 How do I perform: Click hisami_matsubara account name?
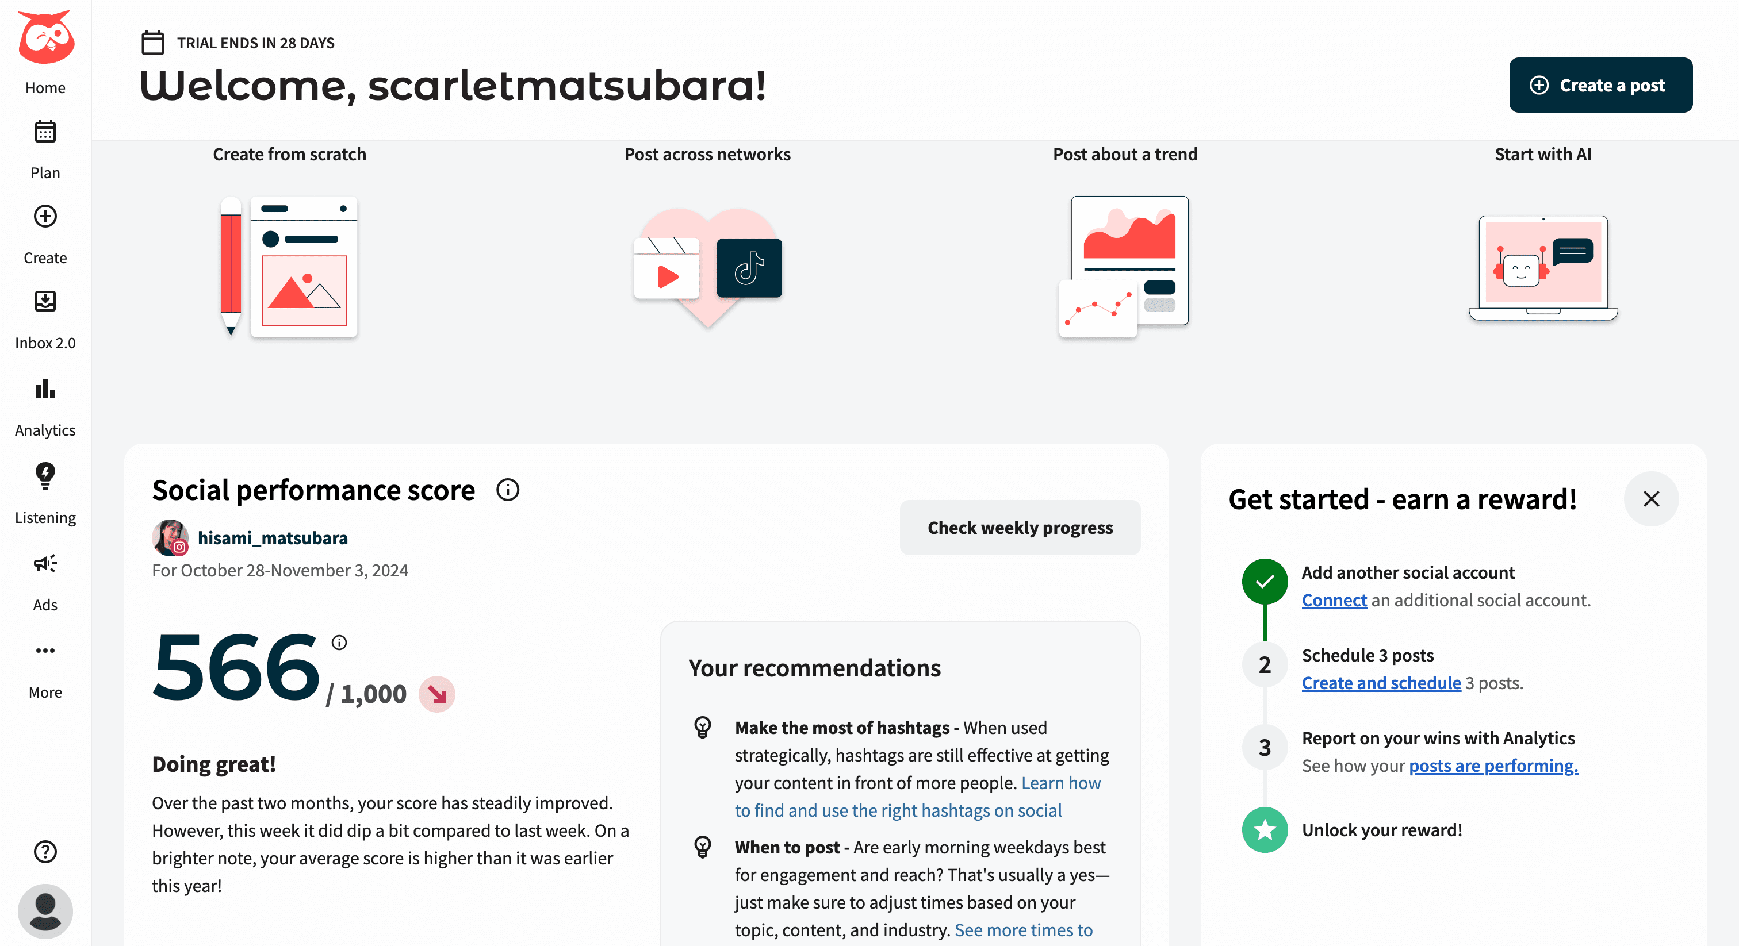coord(273,539)
